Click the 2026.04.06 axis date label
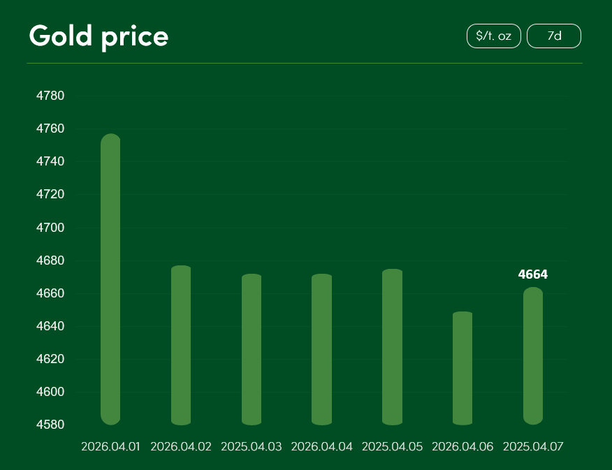Screen dimensions: 612x470 coord(462,446)
